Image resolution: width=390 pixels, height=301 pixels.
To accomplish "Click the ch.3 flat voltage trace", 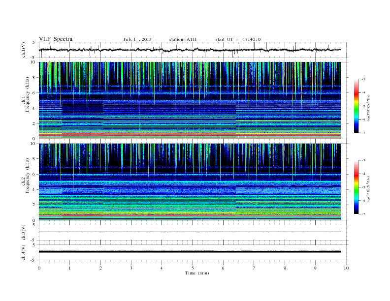I will tap(190, 232).
